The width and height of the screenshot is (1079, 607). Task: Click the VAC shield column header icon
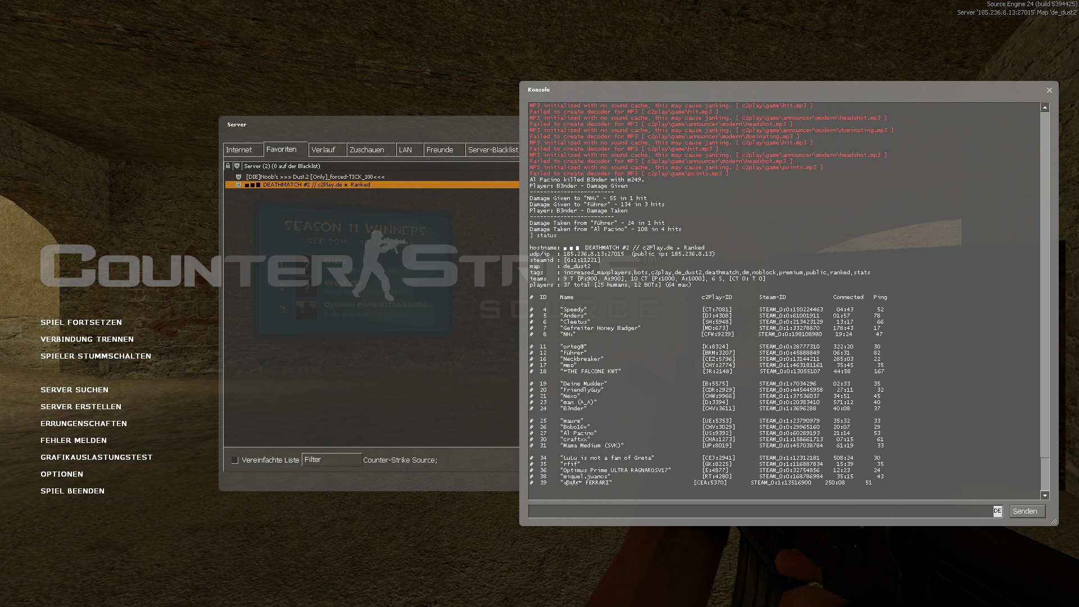coord(237,166)
